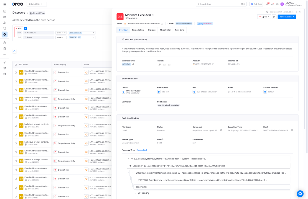
Task: Click the Discovery breadcrumb
Action: pos(19,13)
